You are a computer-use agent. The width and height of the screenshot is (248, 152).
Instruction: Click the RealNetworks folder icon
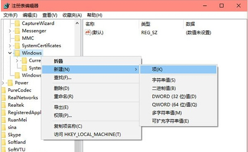tap(4, 98)
